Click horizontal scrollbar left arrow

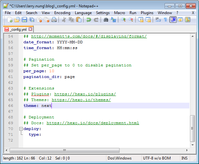[x=6, y=150]
